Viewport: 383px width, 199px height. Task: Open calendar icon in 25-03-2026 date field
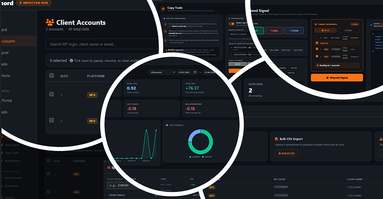pos(195,72)
